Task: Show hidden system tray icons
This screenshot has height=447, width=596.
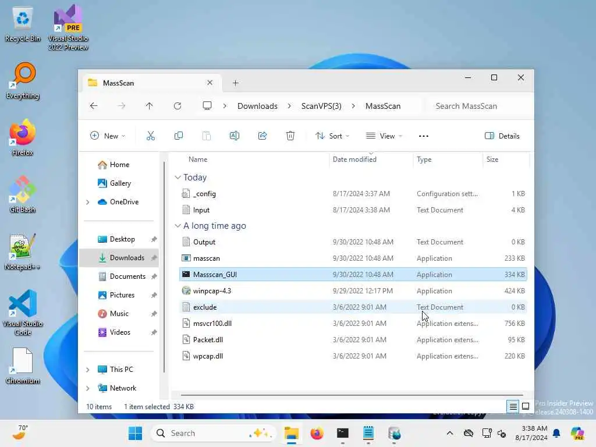Action: coord(450,433)
